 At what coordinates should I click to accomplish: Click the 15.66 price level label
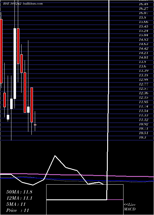(144, 22)
